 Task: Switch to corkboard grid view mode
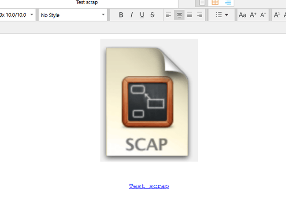coord(215,2)
